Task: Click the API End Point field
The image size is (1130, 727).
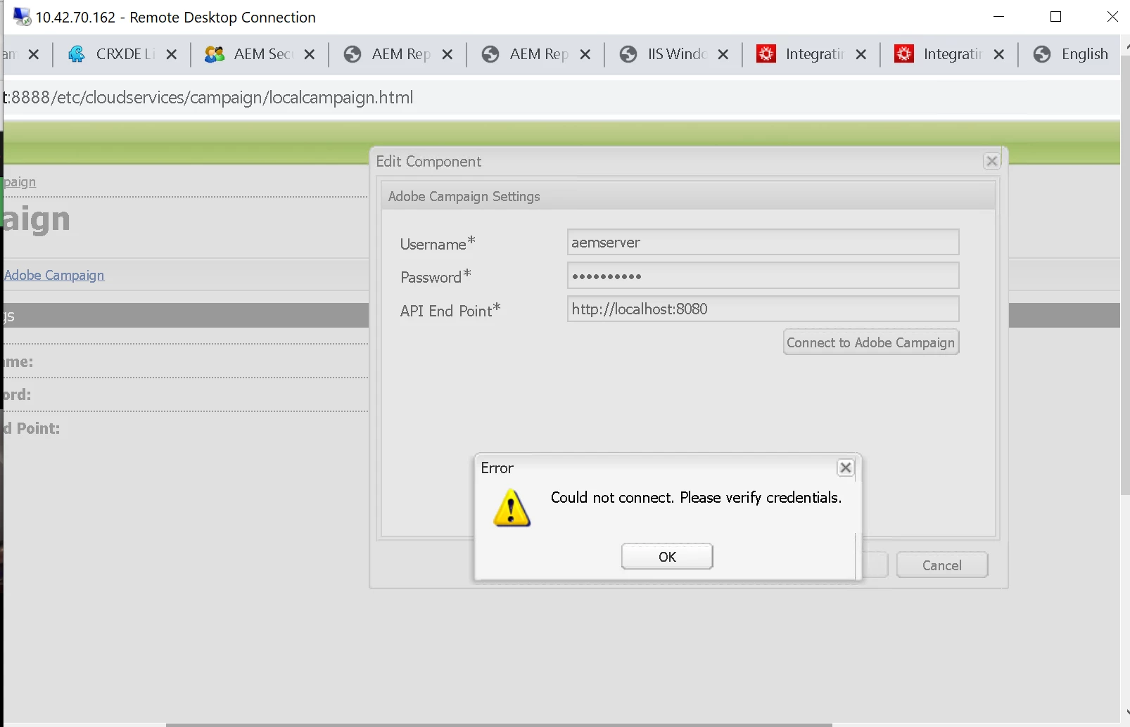Action: (763, 309)
